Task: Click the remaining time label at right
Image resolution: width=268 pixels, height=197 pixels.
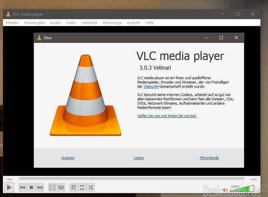Action: (254, 179)
